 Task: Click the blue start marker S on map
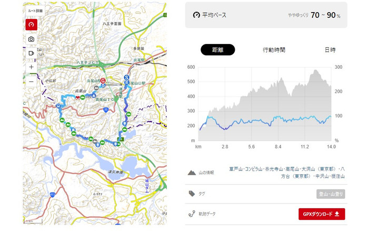click(x=126, y=77)
